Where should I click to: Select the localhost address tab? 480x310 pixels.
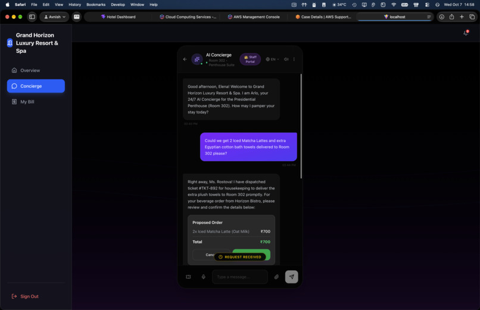395,17
